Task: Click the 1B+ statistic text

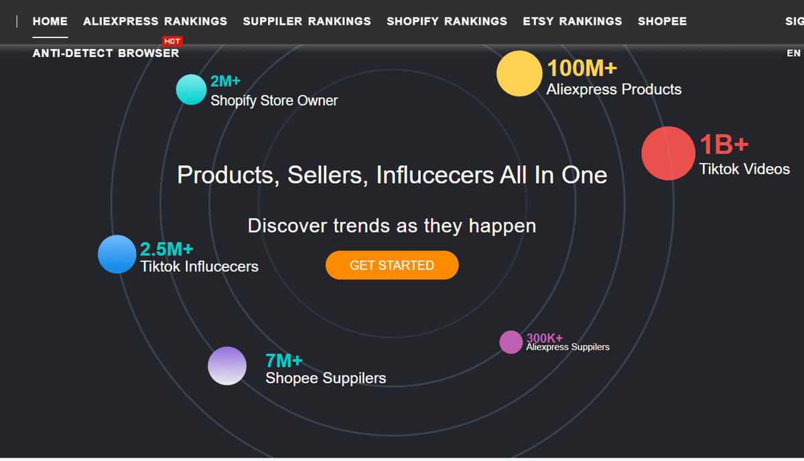Action: 724,145
